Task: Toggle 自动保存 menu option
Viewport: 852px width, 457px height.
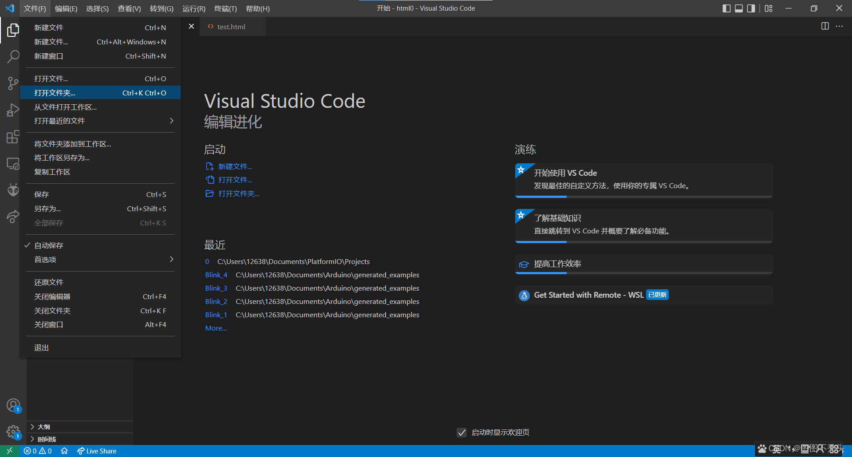Action: click(x=100, y=245)
